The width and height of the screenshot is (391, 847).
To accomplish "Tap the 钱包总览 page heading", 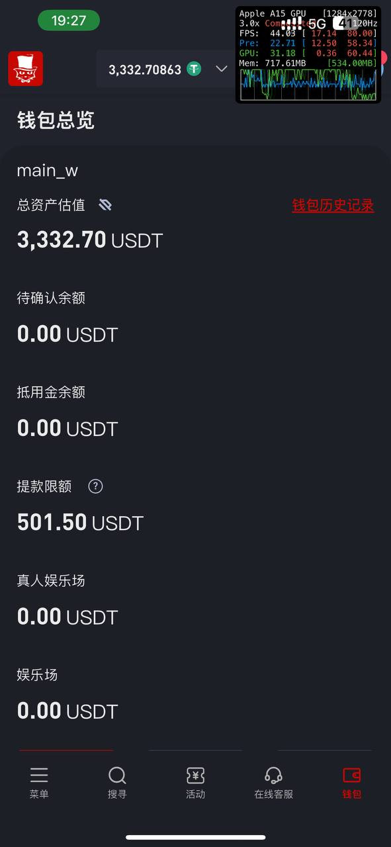I will 56,120.
